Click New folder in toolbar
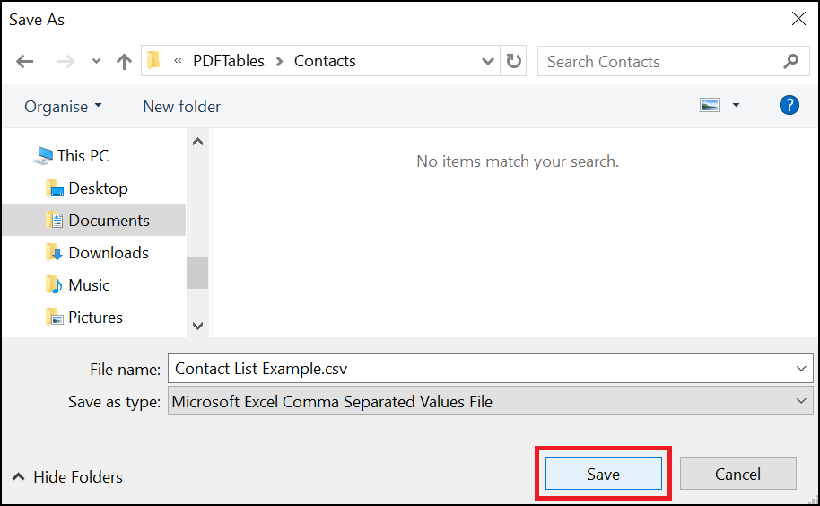820x506 pixels. coord(181,107)
